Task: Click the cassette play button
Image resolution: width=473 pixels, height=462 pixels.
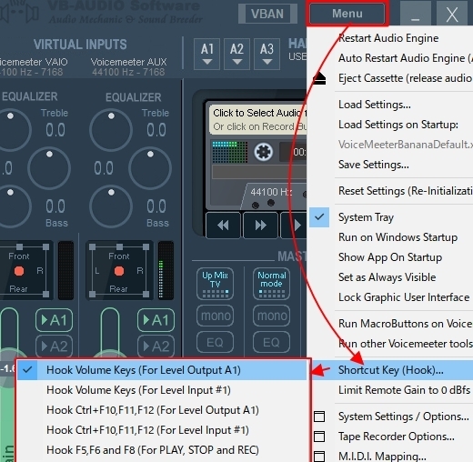Action: coord(295,226)
